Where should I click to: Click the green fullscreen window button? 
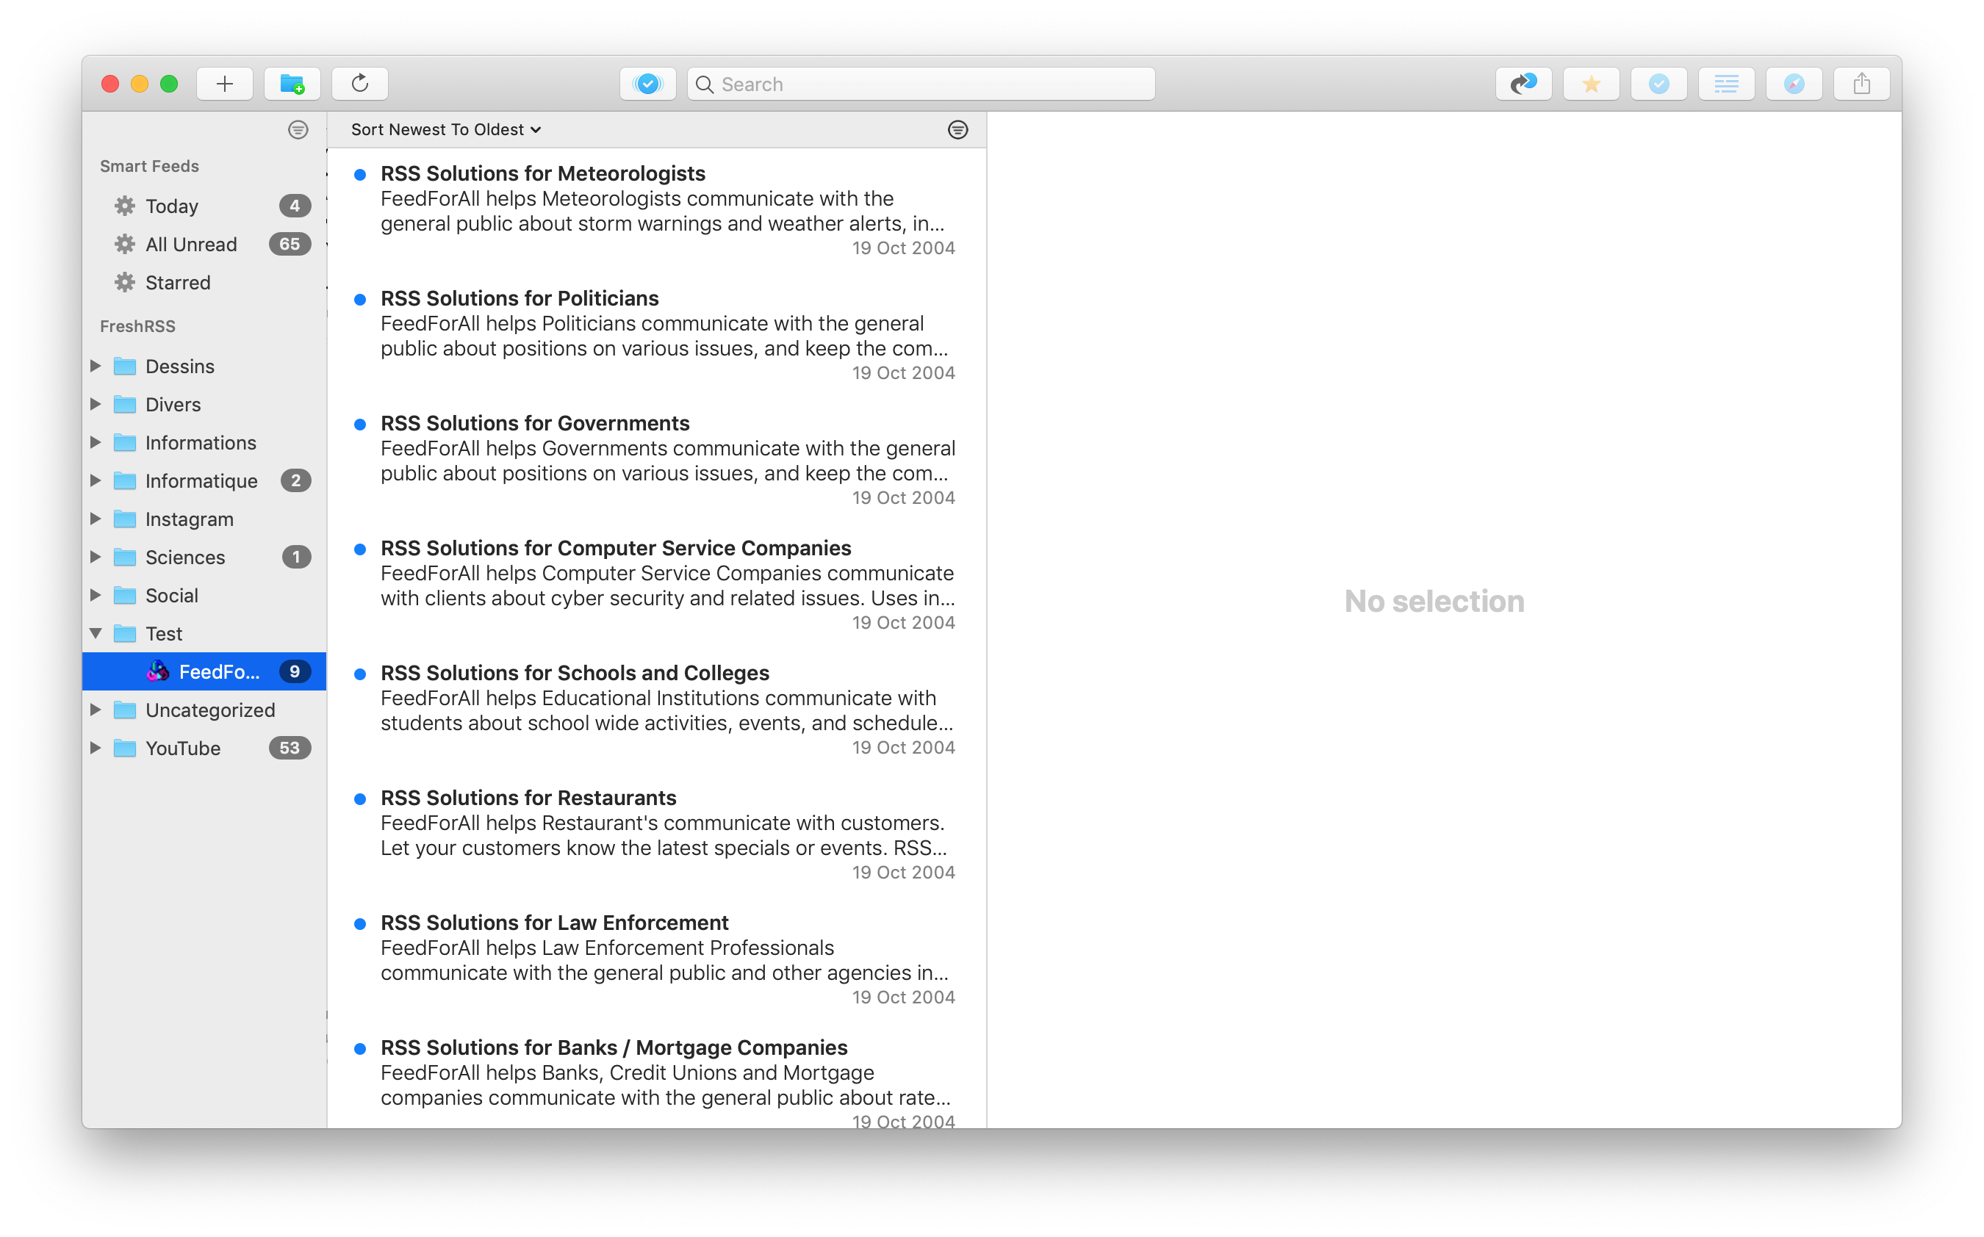coord(169,84)
